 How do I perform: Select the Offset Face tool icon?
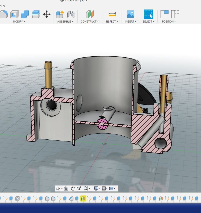click(x=36, y=14)
